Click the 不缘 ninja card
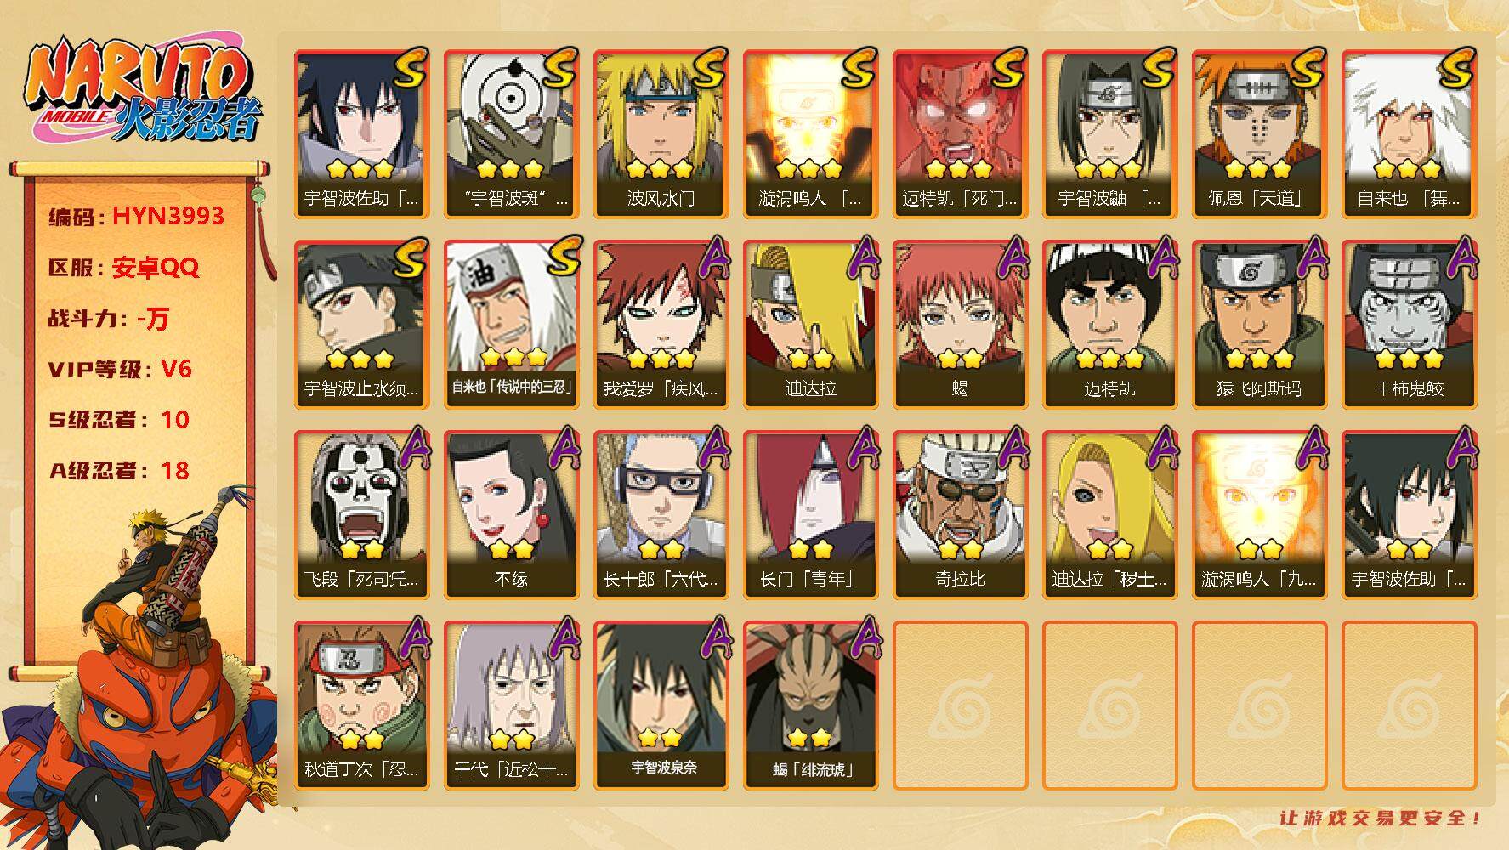The width and height of the screenshot is (1509, 850). (511, 515)
